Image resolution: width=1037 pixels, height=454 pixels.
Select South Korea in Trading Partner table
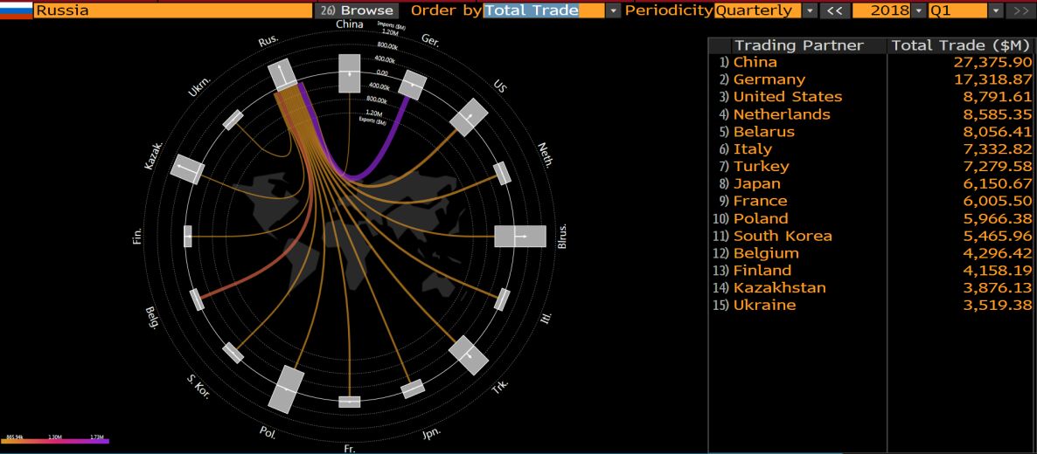pyautogui.click(x=783, y=236)
